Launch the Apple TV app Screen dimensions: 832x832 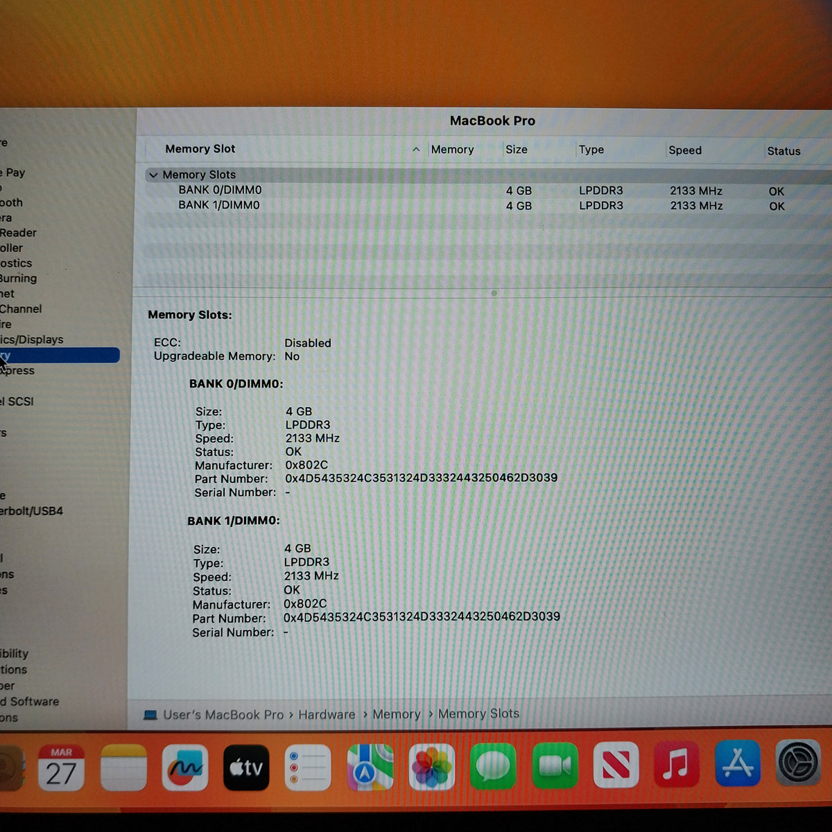click(246, 768)
